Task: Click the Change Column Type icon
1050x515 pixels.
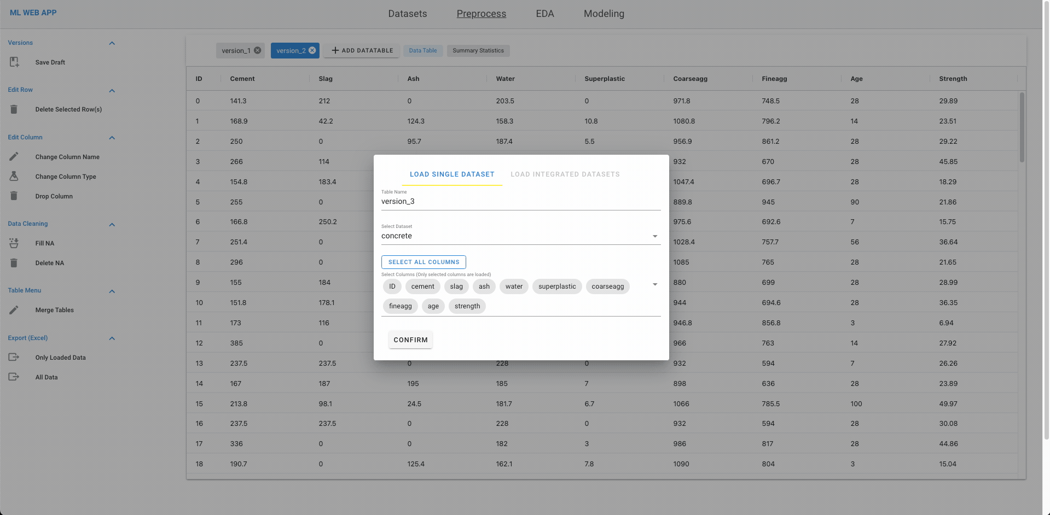Action: click(14, 176)
